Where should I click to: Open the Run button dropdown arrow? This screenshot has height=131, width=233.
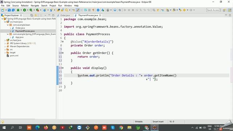[28, 10]
